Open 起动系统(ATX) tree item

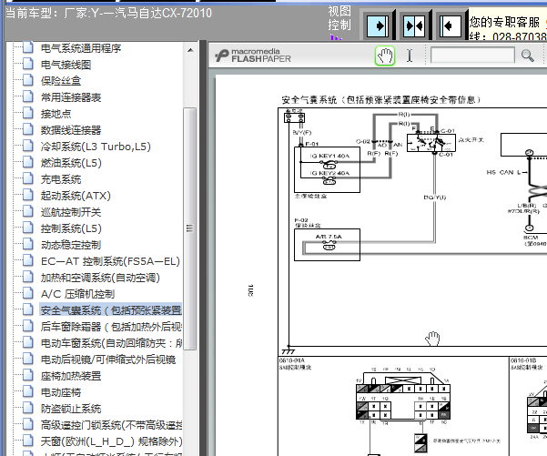(76, 196)
